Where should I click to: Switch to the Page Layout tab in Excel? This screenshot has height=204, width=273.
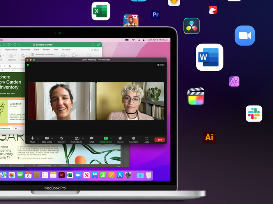tap(11, 49)
